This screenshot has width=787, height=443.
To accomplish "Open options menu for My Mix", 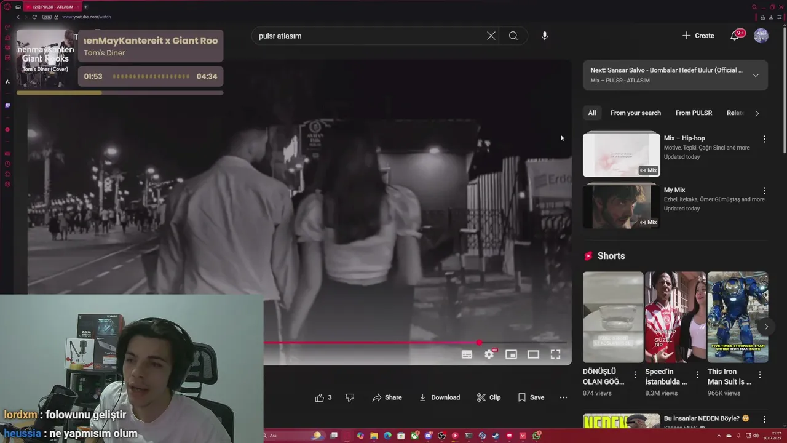I will 764,191.
